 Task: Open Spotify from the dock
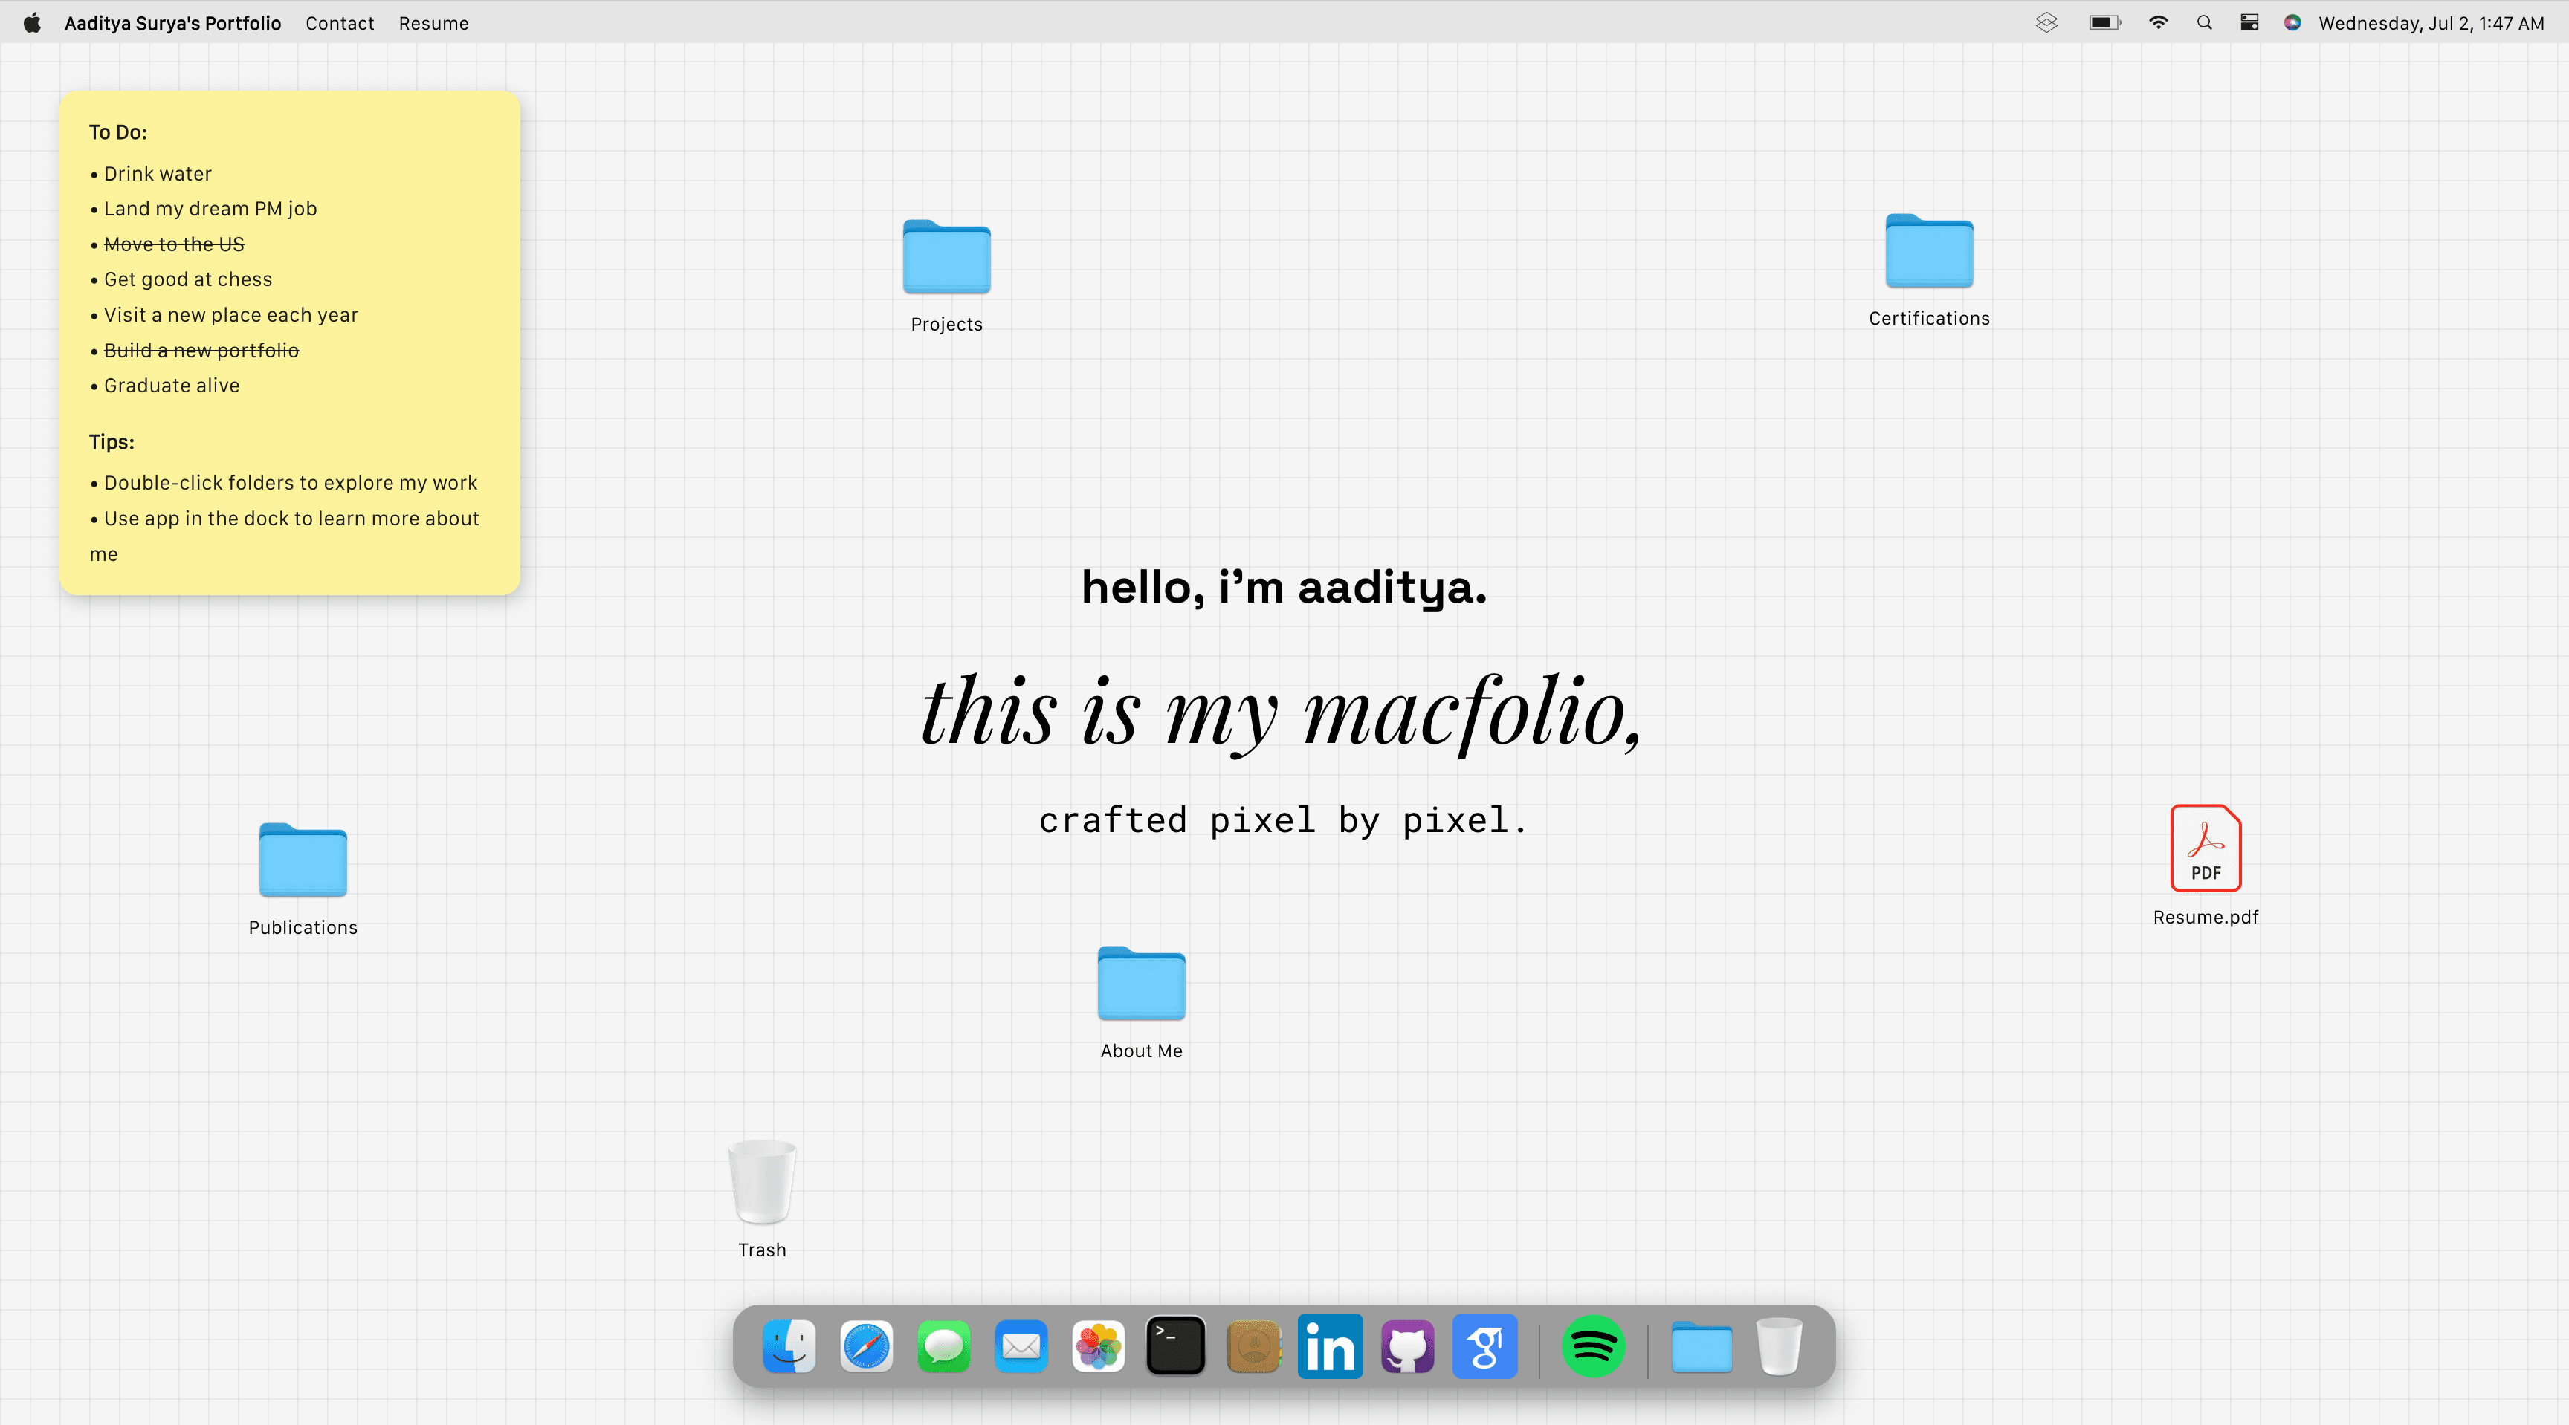(1594, 1346)
